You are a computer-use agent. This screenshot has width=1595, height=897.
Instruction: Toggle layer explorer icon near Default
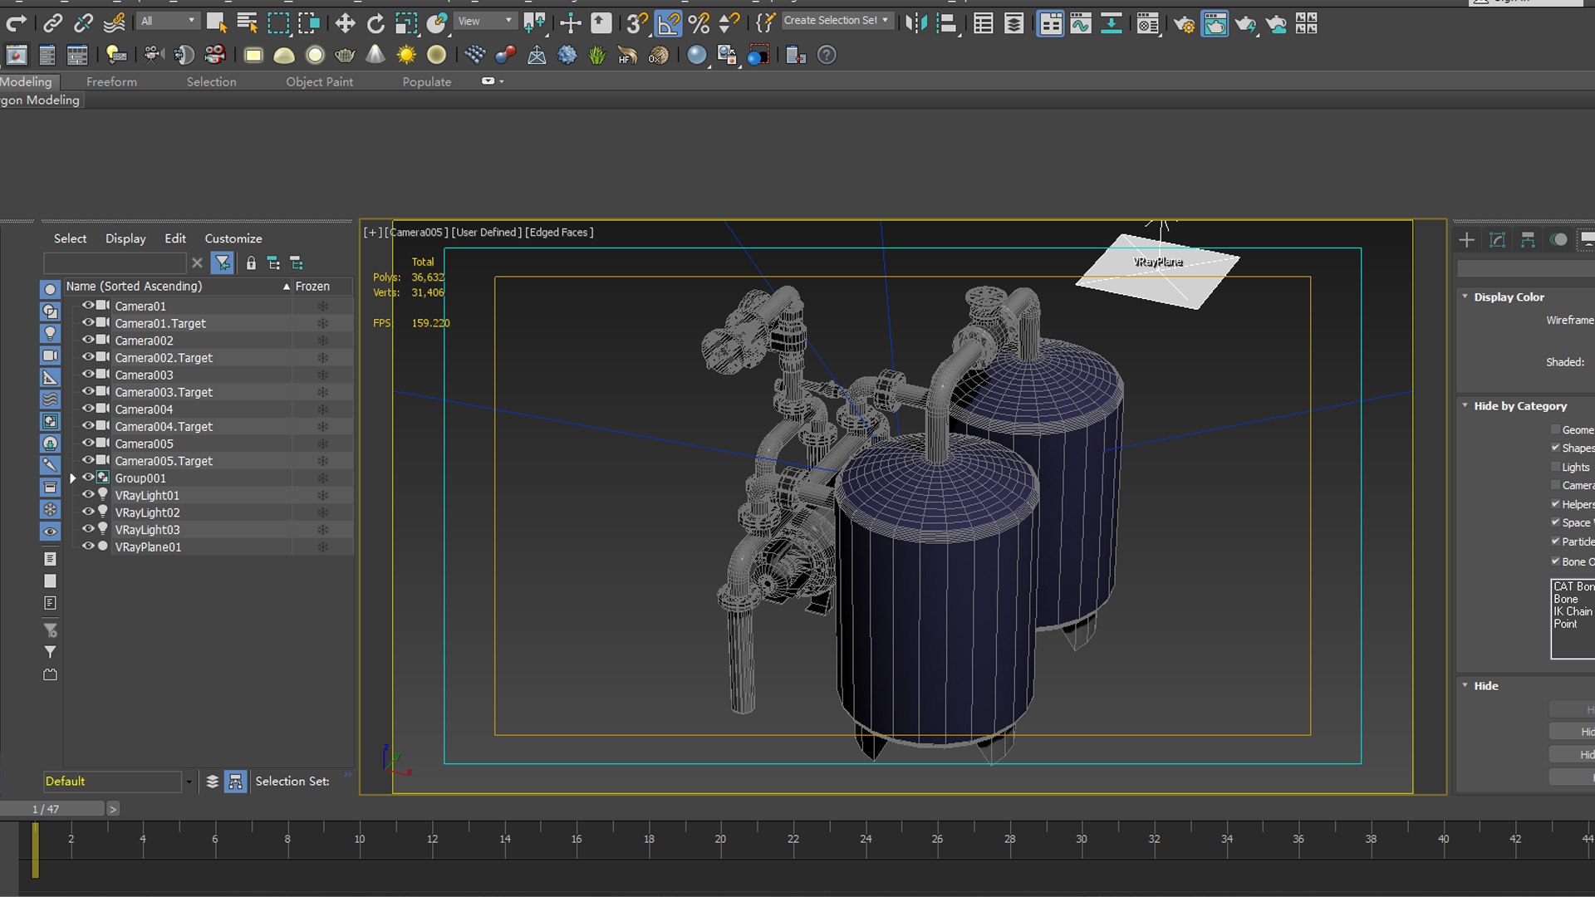(x=213, y=782)
